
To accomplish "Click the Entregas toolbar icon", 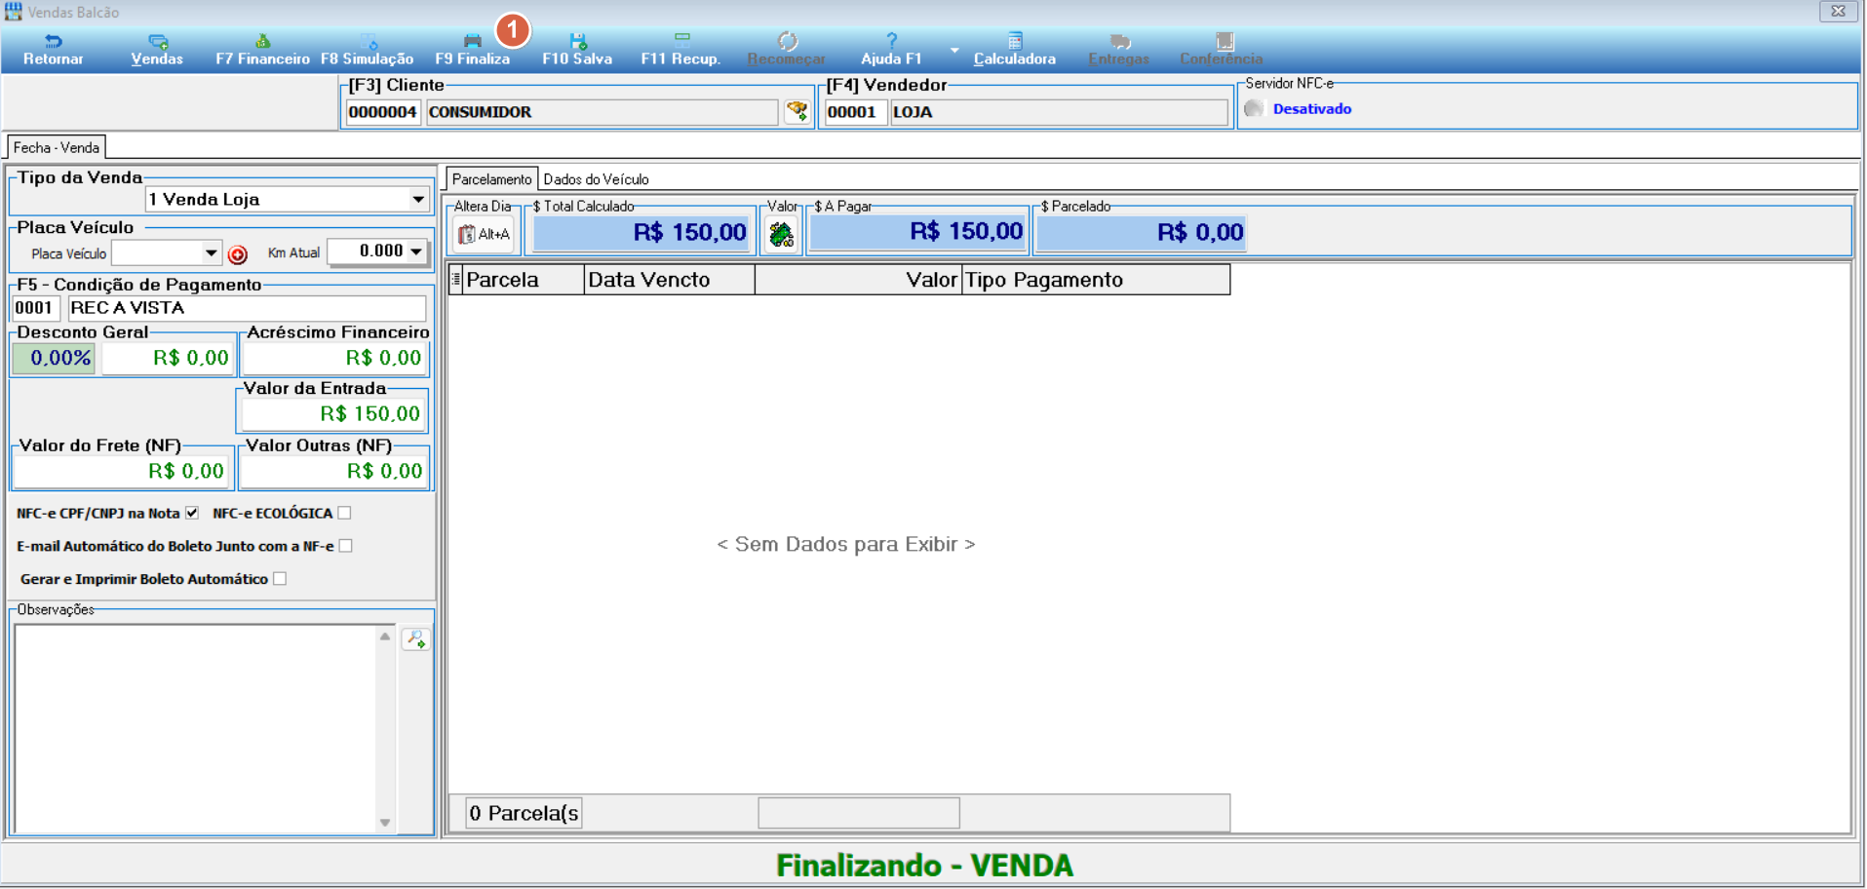I will tap(1119, 50).
